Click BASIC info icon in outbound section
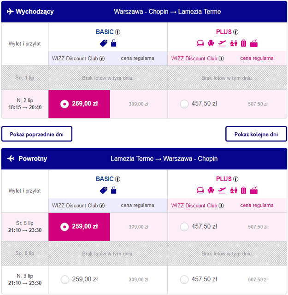This screenshot has height=295, width=288. point(118,32)
